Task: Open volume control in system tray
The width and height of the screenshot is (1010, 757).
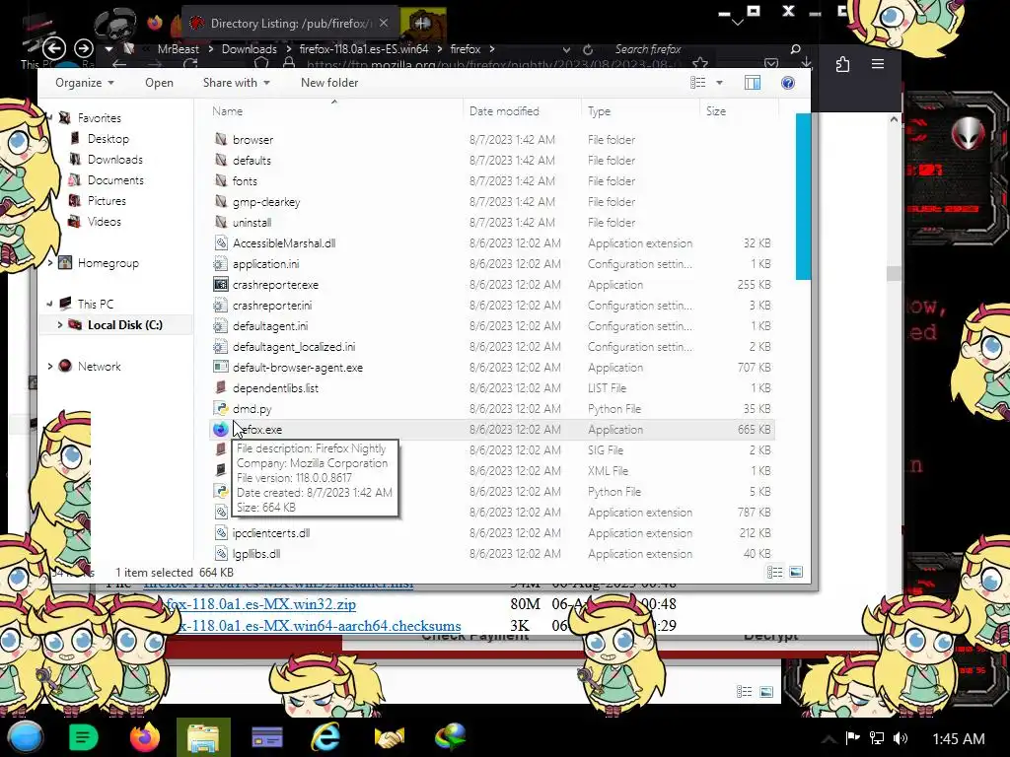Action: (901, 738)
